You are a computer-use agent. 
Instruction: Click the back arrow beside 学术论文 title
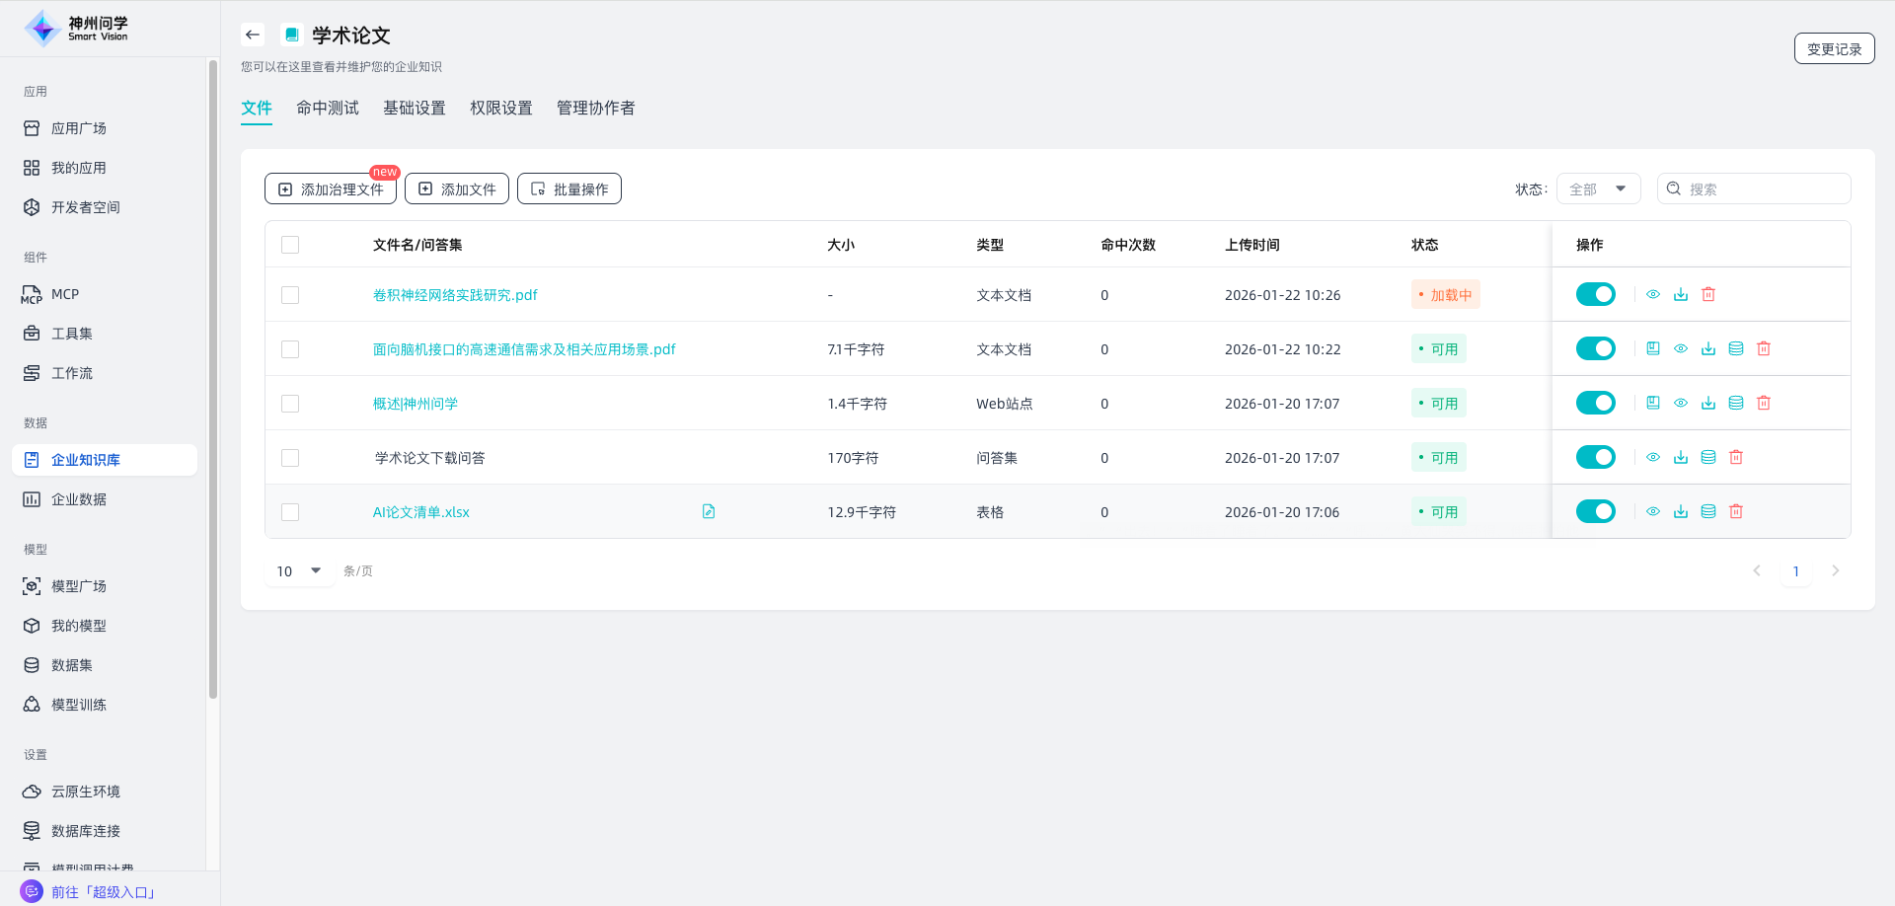(253, 35)
